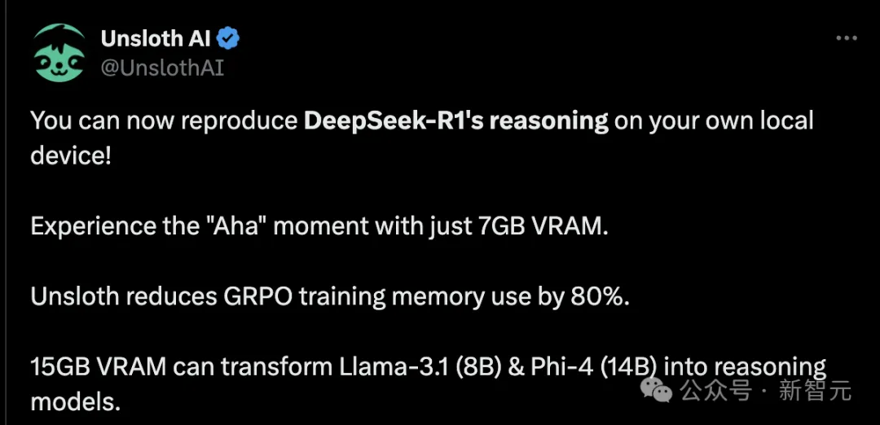Screen dimensions: 880x425
Task: Click the word "device!" in the tweet
Action: click(71, 156)
